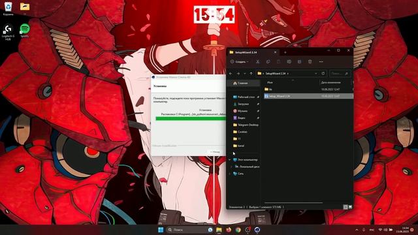Click the chevron after SetupWizard 2.34 in address bar
This screenshot has width=418, height=235.
click(288, 73)
